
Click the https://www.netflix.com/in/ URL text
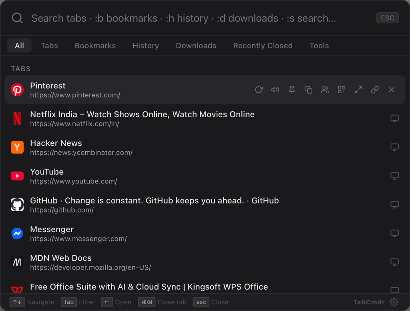(74, 124)
